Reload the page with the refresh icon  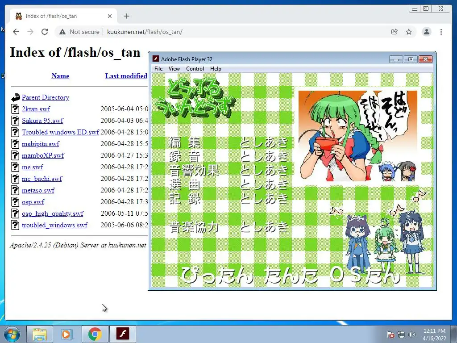pyautogui.click(x=45, y=32)
